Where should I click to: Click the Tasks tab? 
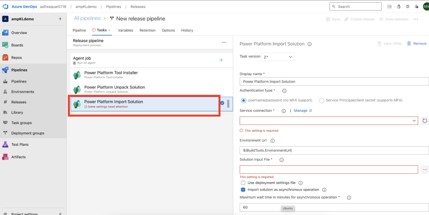pyautogui.click(x=102, y=30)
